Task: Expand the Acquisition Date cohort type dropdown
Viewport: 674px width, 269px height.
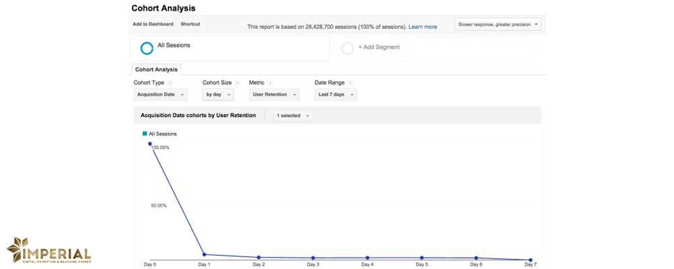Action: coord(160,95)
